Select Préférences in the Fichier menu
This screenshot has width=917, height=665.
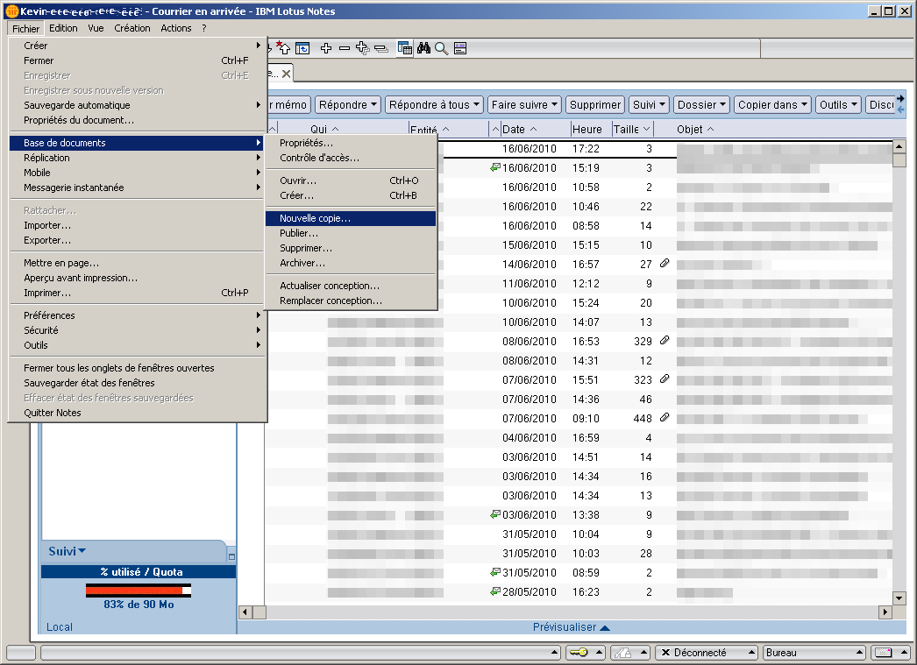137,315
